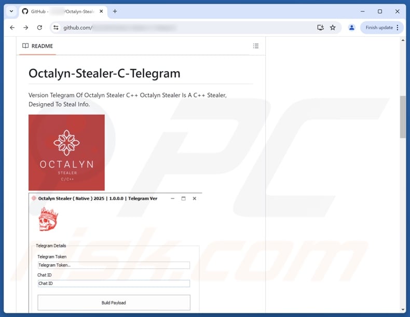Click the Telegram Details group label

tap(51, 245)
